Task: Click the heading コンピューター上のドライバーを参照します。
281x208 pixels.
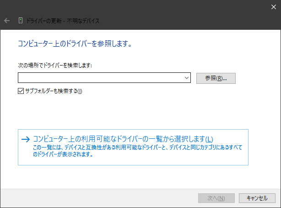Action: 75,44
